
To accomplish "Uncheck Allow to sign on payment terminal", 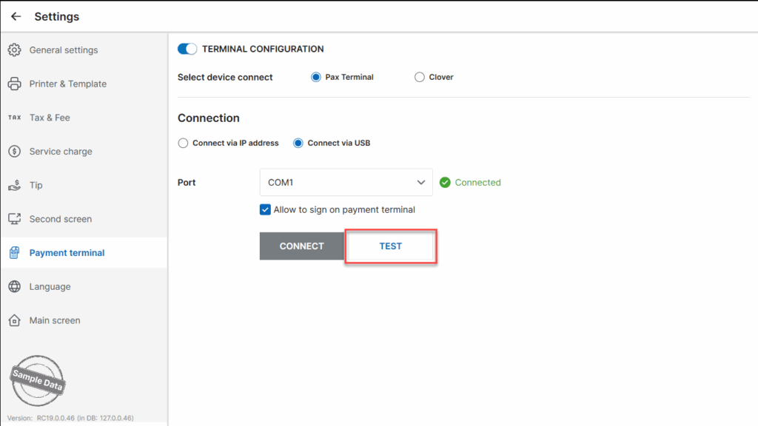I will (x=265, y=209).
